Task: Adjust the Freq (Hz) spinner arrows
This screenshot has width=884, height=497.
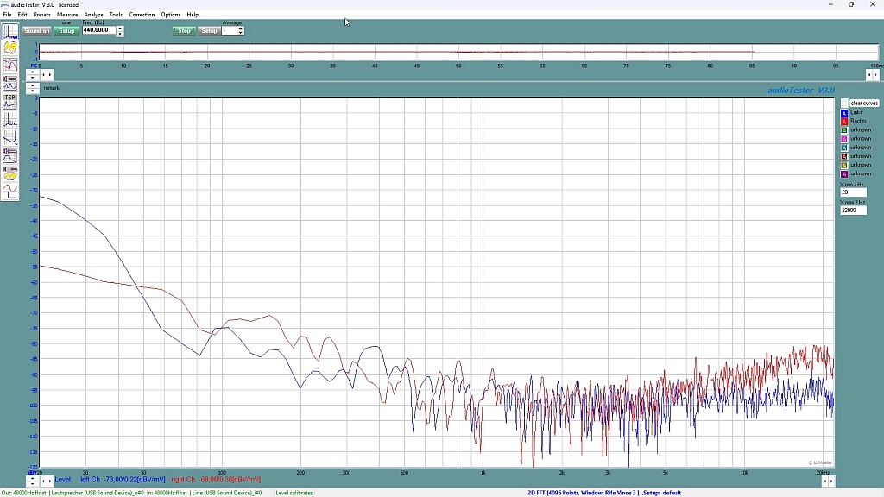Action: pos(119,31)
